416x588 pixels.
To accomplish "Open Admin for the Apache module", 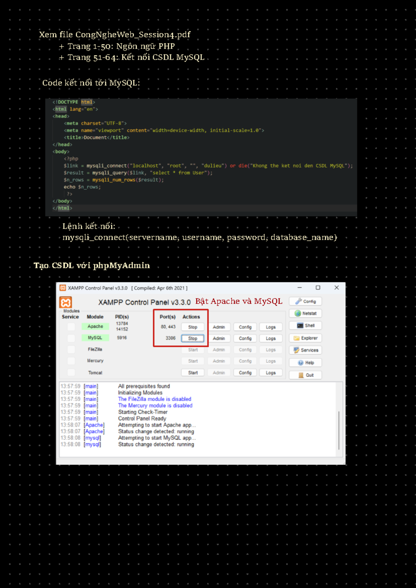I will [x=219, y=327].
